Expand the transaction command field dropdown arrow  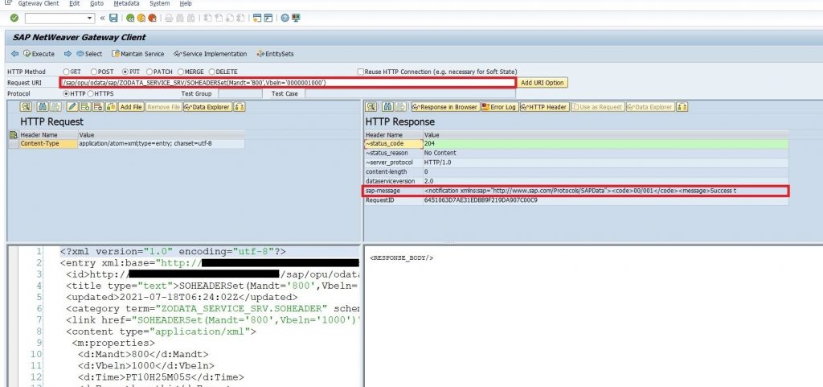point(90,19)
